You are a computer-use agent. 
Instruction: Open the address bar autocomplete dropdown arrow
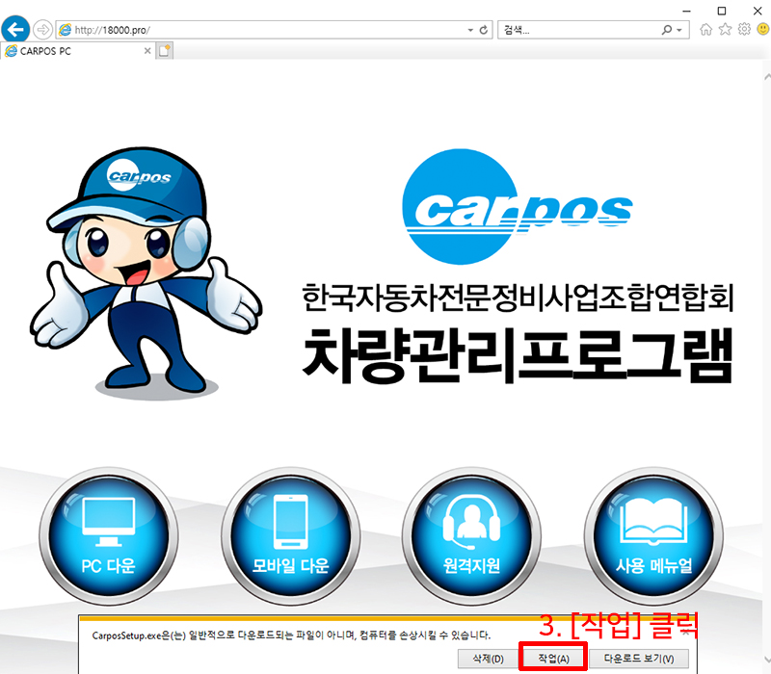[x=470, y=30]
